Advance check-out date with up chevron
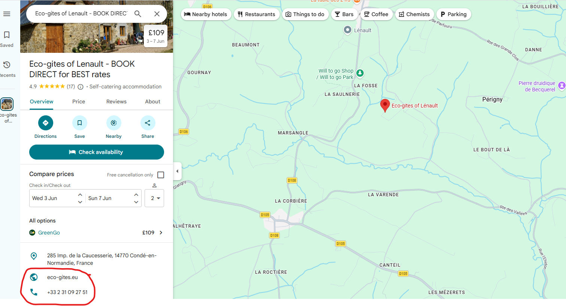Viewport: 566px width, 306px height. pyautogui.click(x=136, y=195)
